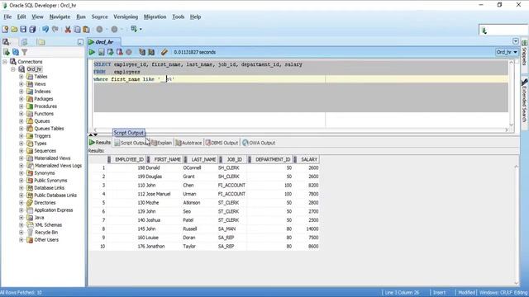
Task: Switch to the DBMS Output tab
Action: [222, 143]
